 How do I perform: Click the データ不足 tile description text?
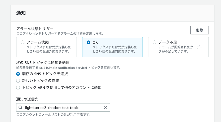[180, 49]
